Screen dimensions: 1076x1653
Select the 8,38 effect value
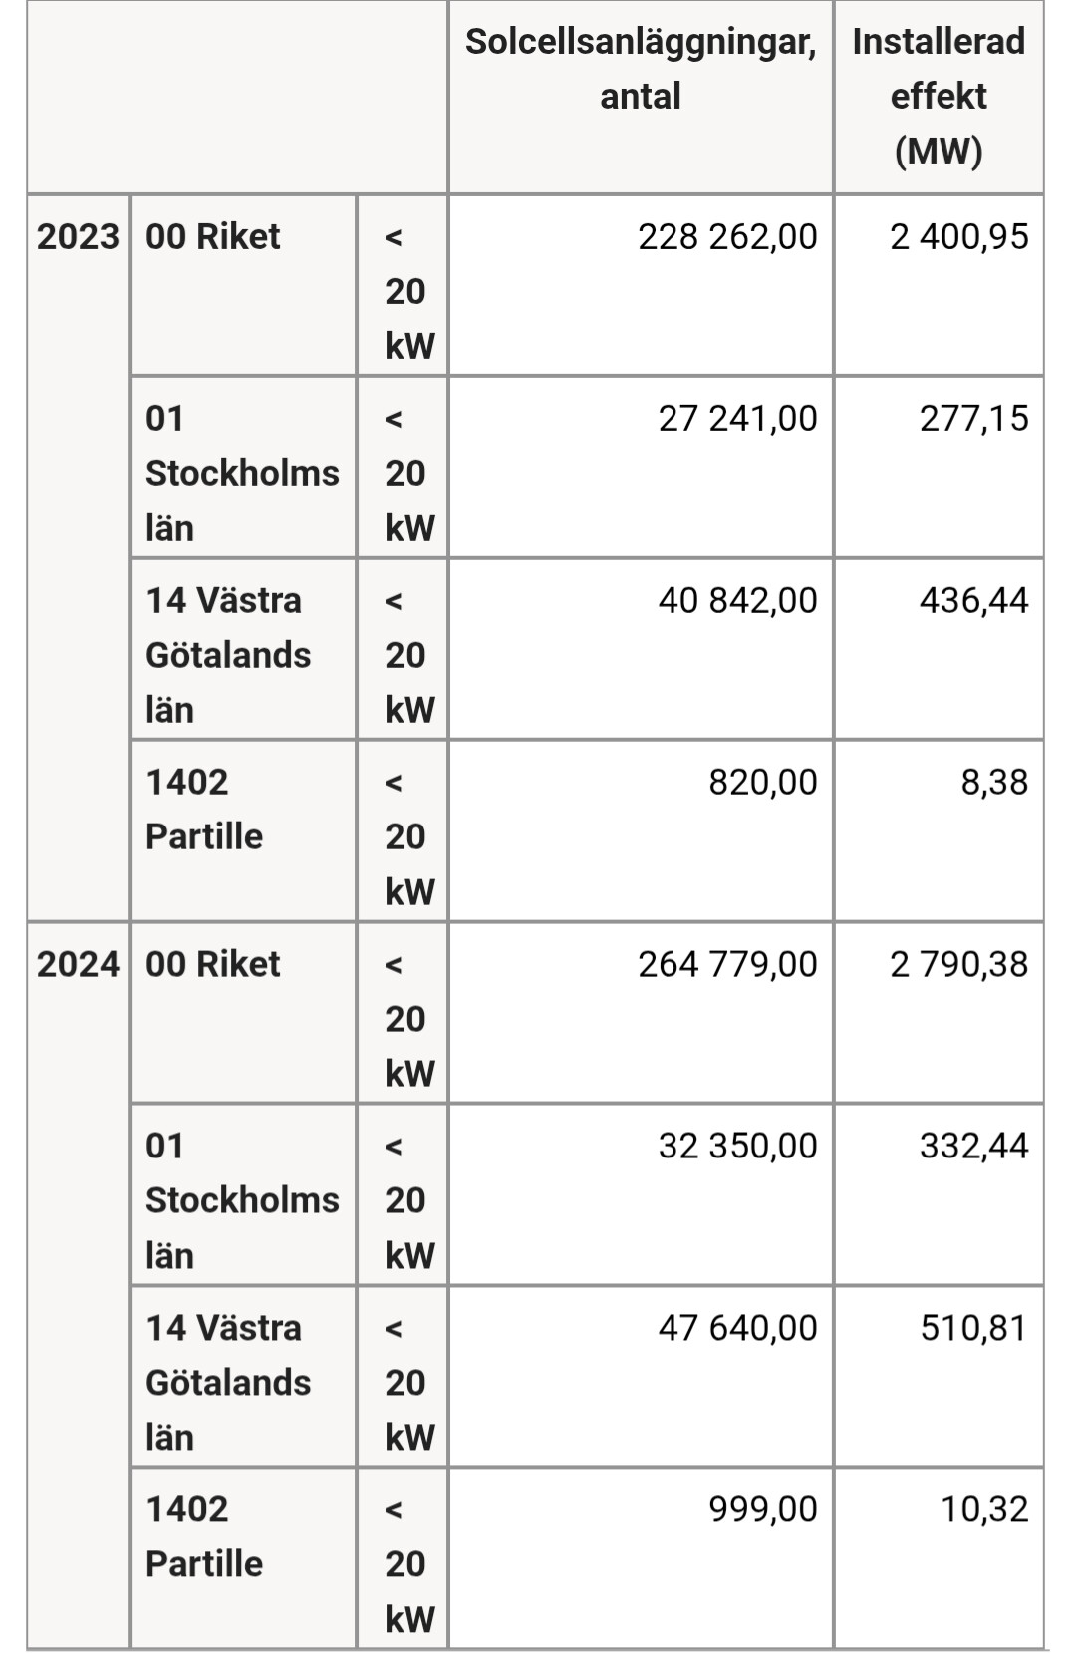click(x=993, y=783)
